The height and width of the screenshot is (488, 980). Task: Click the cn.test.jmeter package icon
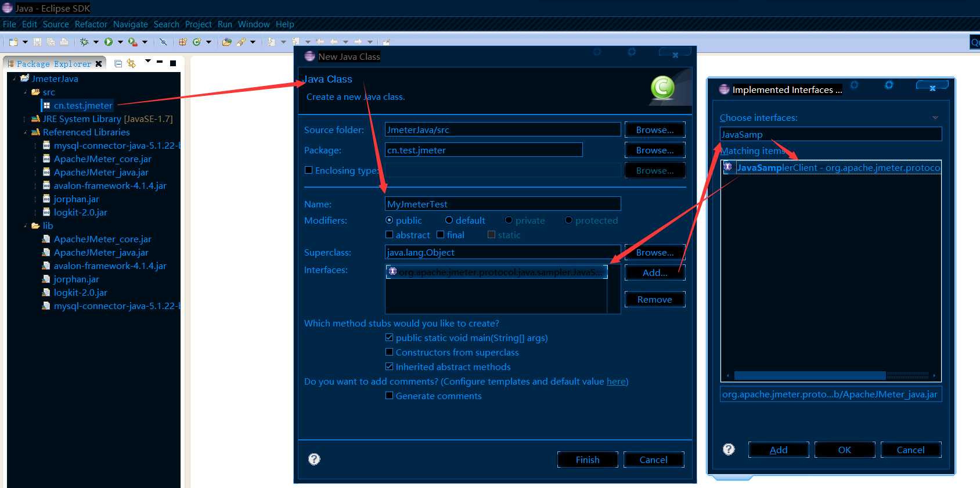46,105
